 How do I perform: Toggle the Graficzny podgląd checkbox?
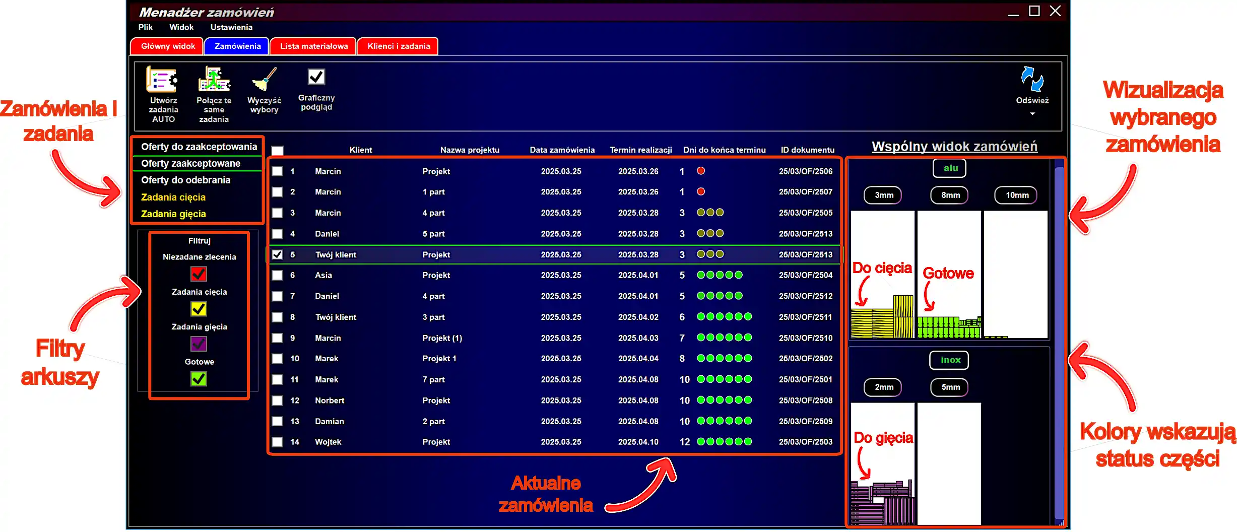click(x=316, y=77)
